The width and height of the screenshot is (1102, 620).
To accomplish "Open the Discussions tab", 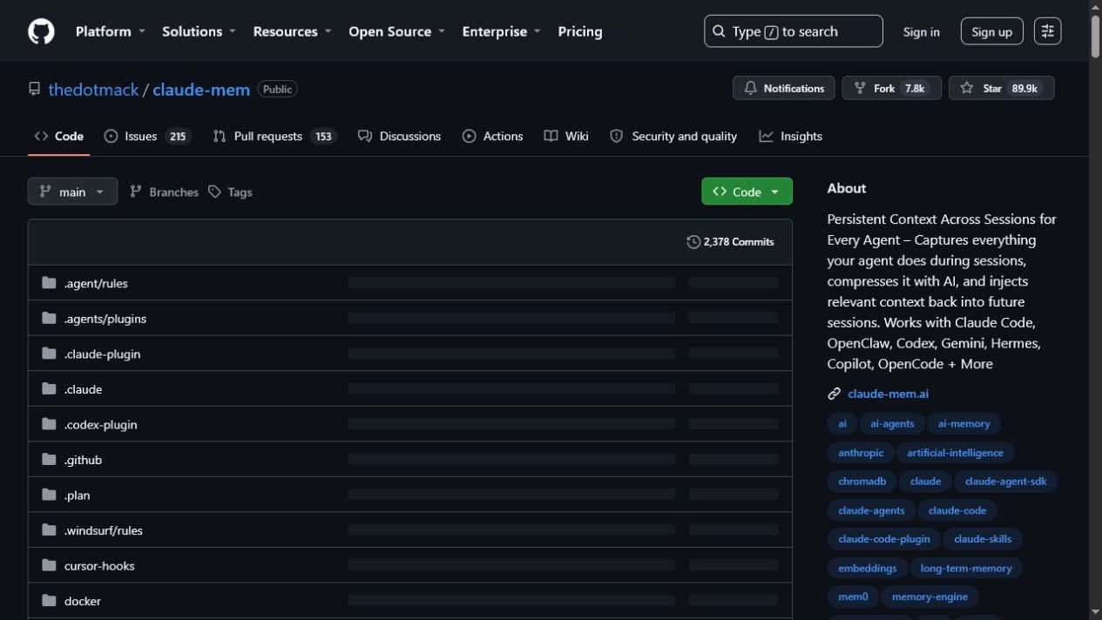I will tap(399, 136).
